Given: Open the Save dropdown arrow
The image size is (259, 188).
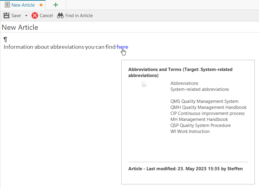Looking at the screenshot, I should click(26, 16).
